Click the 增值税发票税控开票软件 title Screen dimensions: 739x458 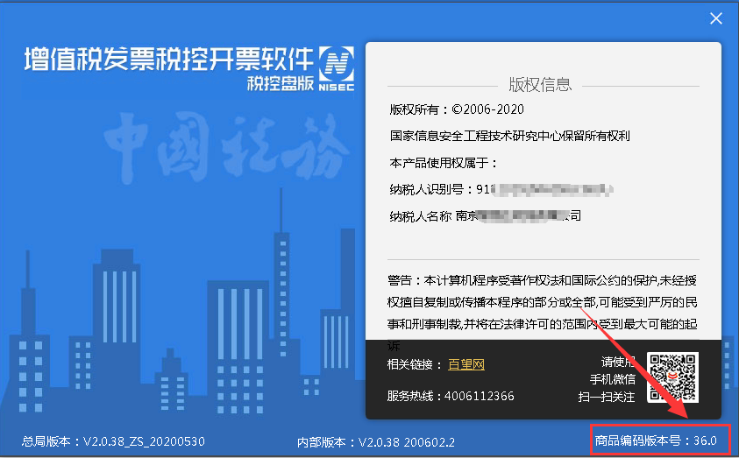[168, 60]
